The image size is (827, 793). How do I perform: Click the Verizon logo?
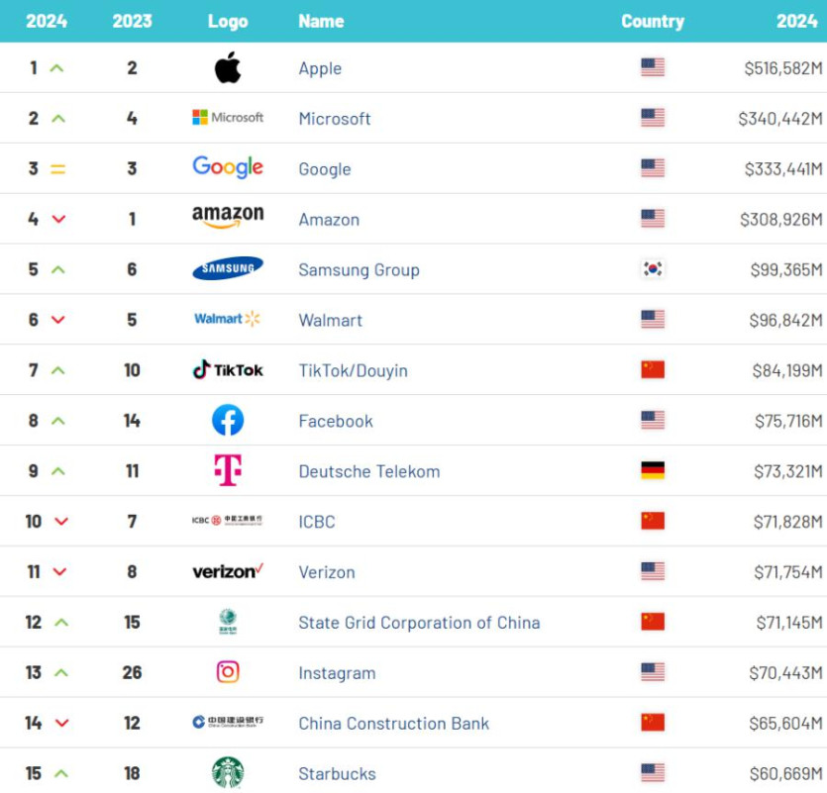(x=228, y=571)
